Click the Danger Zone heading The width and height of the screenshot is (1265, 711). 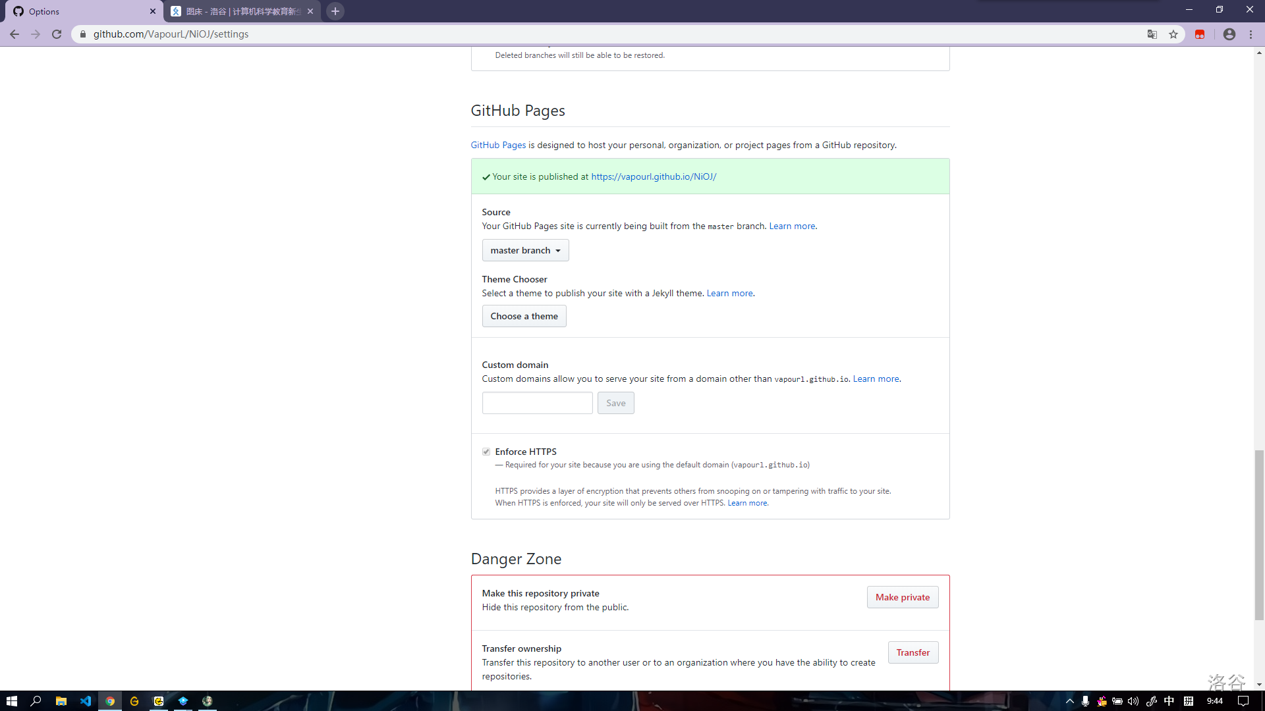[x=516, y=559]
